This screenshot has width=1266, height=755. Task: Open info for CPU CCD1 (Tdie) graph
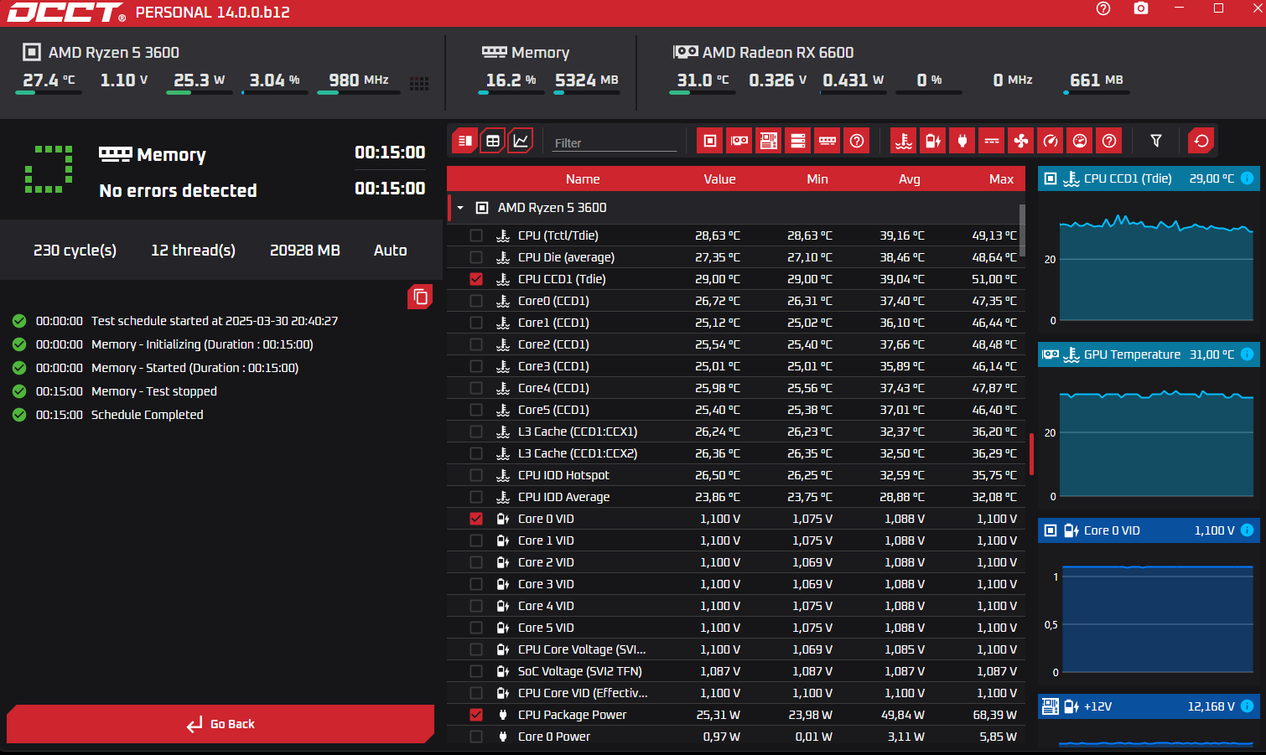1247,178
